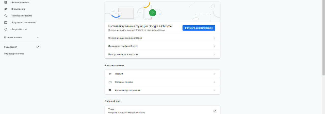This screenshot has width=325, height=114.
Task: Open Имя и фото профиля Chrome
Action: [x=162, y=46]
